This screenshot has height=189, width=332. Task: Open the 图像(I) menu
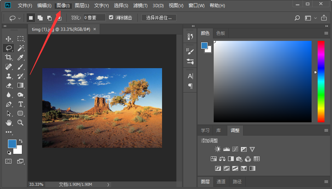[x=63, y=6]
